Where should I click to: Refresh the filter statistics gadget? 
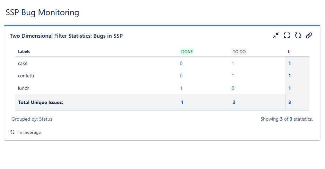tap(298, 35)
